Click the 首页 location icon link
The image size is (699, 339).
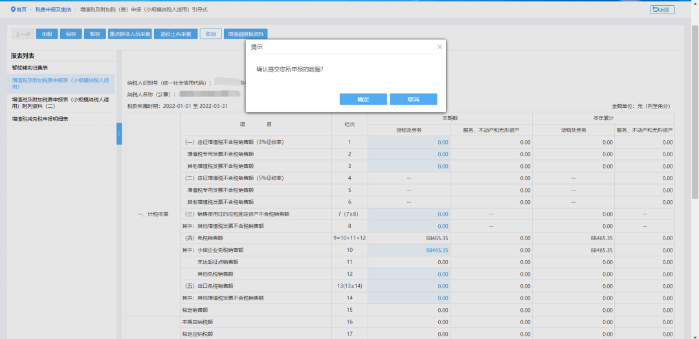[19, 9]
